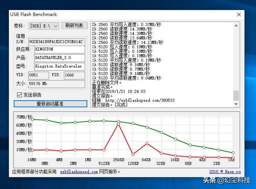Image resolution: width=256 pixels, height=189 pixels.
Task: Toggle the 发送报告 send report checkbox
Action: click(19, 95)
